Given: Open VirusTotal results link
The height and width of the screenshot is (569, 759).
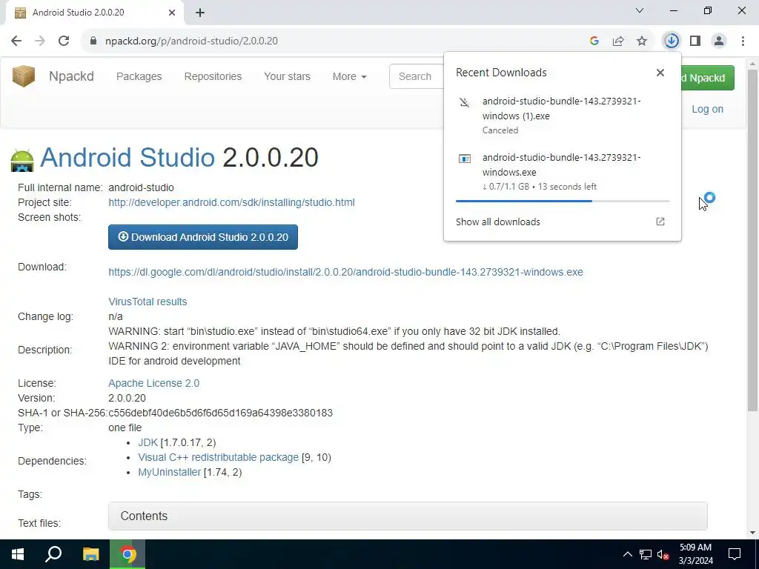Looking at the screenshot, I should pyautogui.click(x=148, y=302).
